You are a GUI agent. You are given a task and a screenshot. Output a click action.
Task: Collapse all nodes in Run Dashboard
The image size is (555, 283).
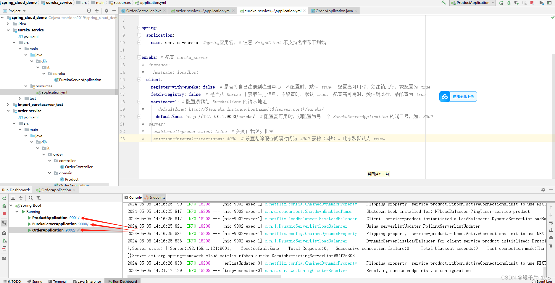coord(21,198)
